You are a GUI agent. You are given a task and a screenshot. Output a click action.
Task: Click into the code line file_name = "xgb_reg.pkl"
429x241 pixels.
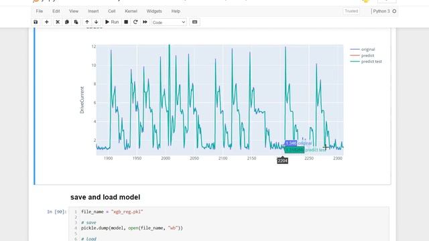point(112,212)
